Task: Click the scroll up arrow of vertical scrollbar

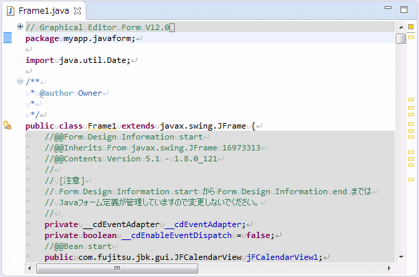Action: coord(401,27)
